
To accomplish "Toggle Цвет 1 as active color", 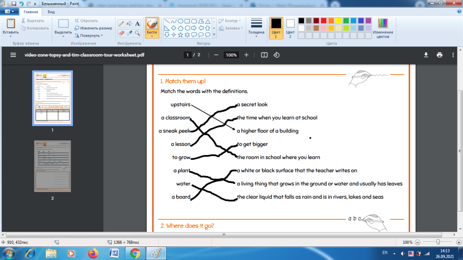I will 276,27.
